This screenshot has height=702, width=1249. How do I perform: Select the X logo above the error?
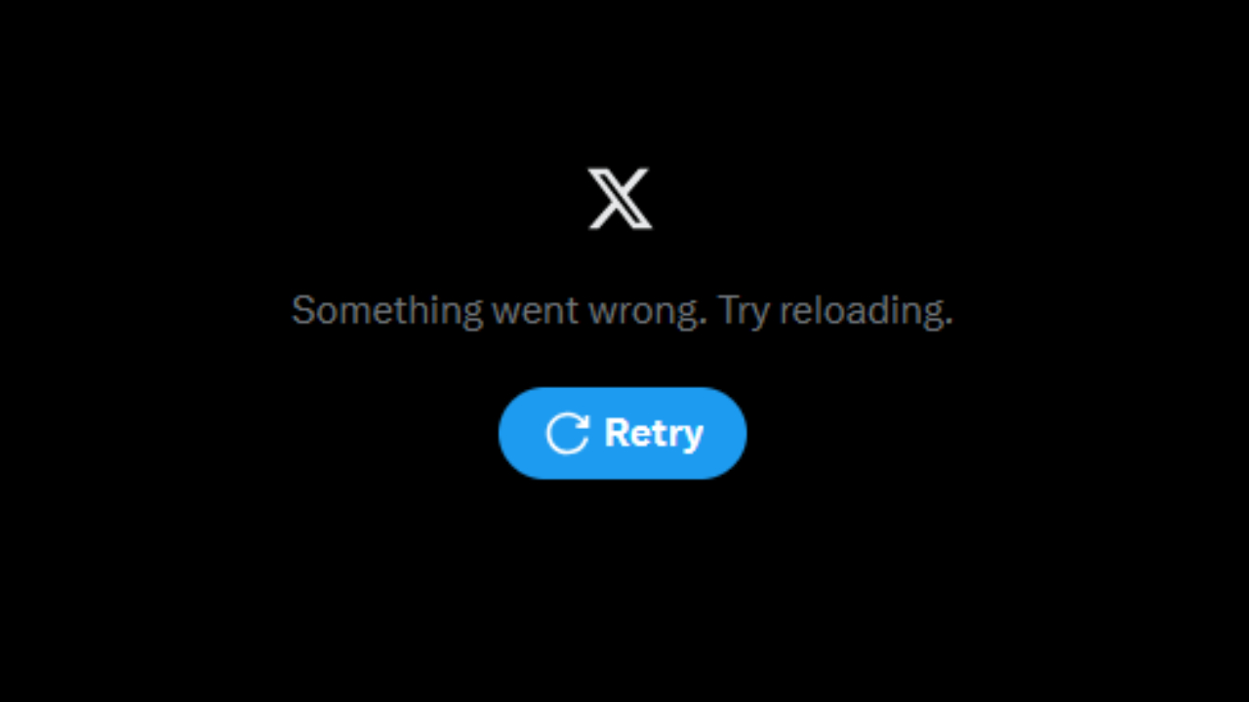[621, 198]
